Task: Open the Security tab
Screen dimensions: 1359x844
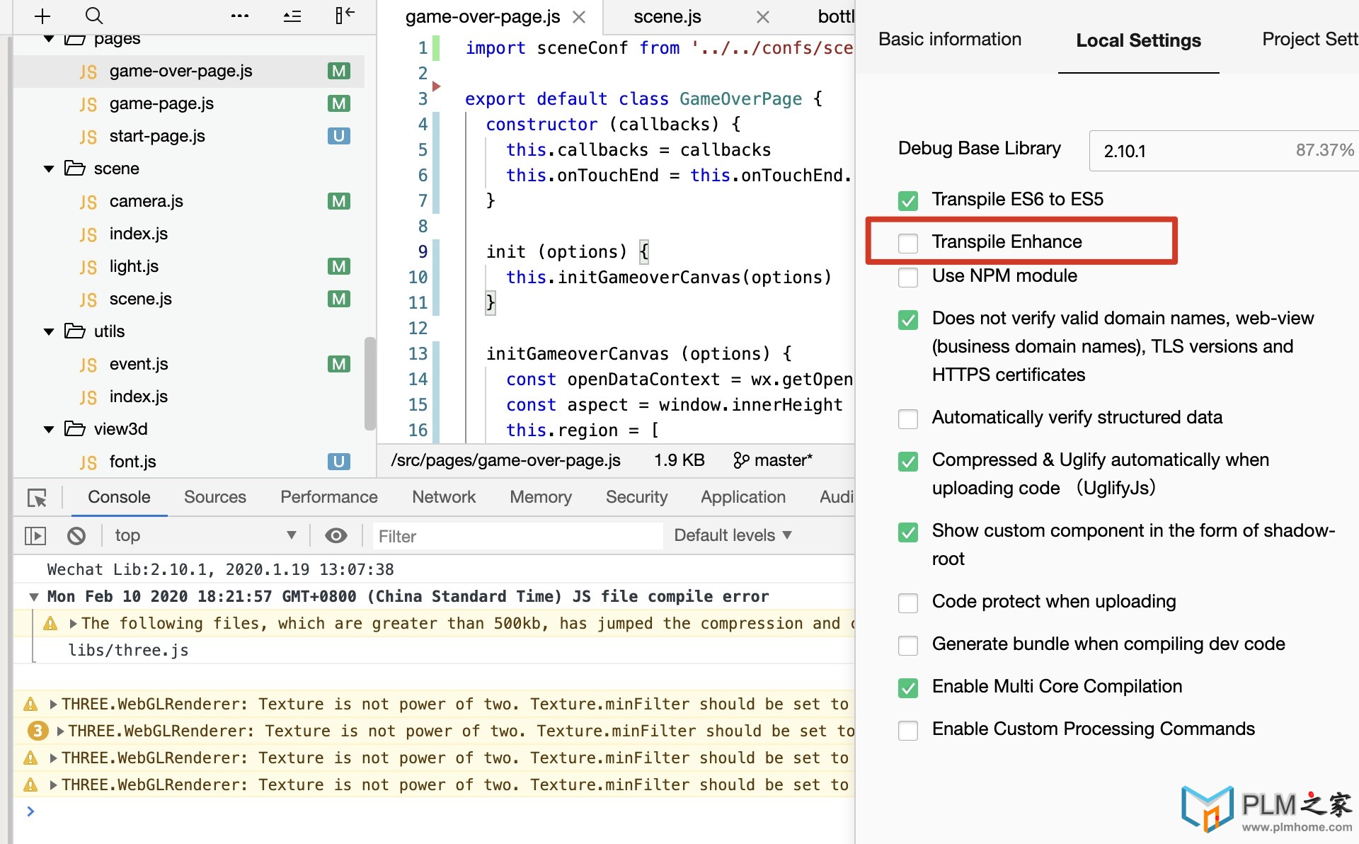Action: [636, 497]
